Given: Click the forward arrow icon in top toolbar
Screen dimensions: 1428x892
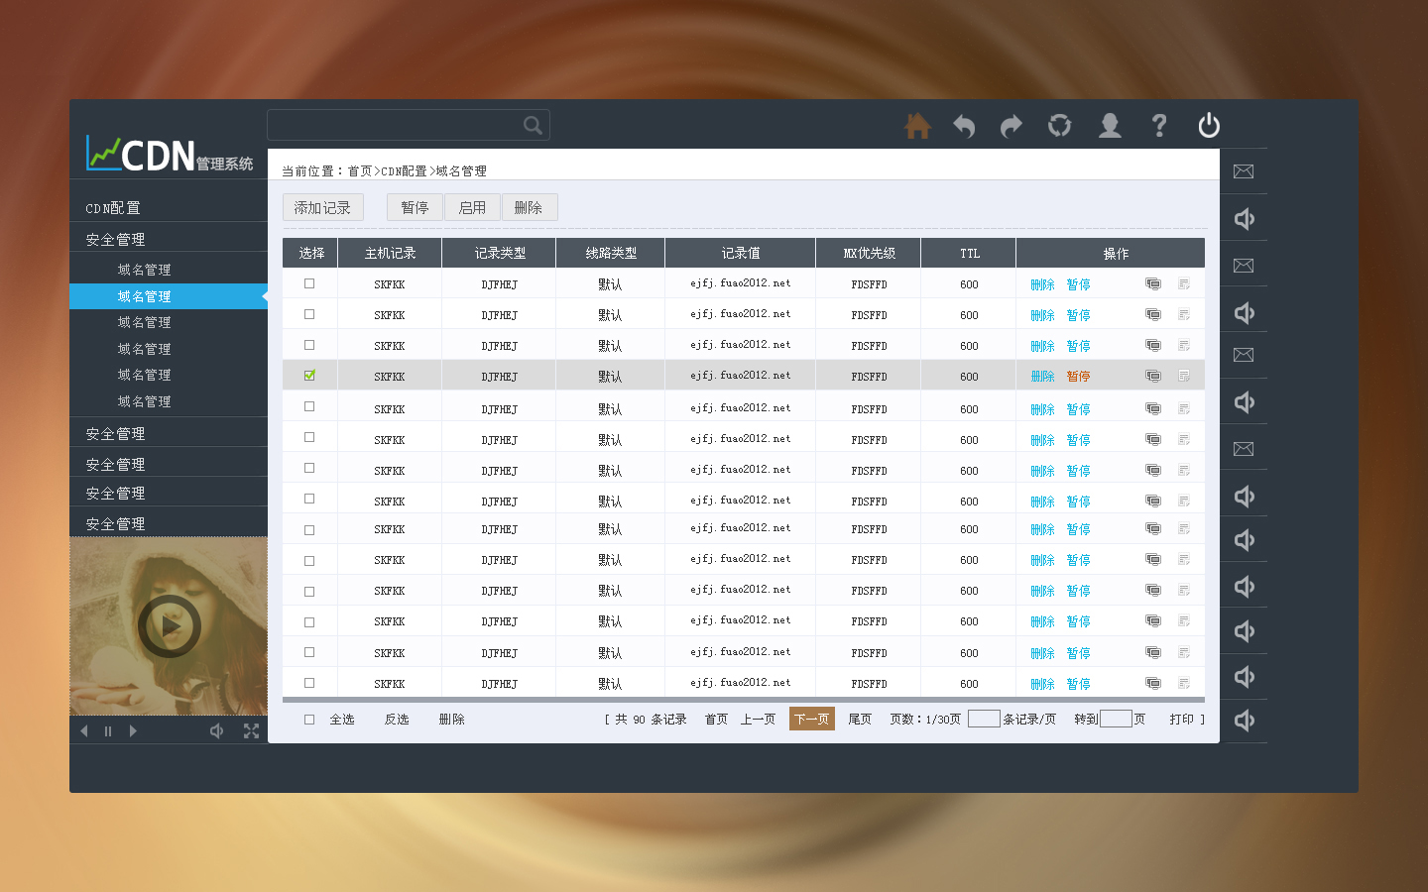Looking at the screenshot, I should pyautogui.click(x=1011, y=126).
